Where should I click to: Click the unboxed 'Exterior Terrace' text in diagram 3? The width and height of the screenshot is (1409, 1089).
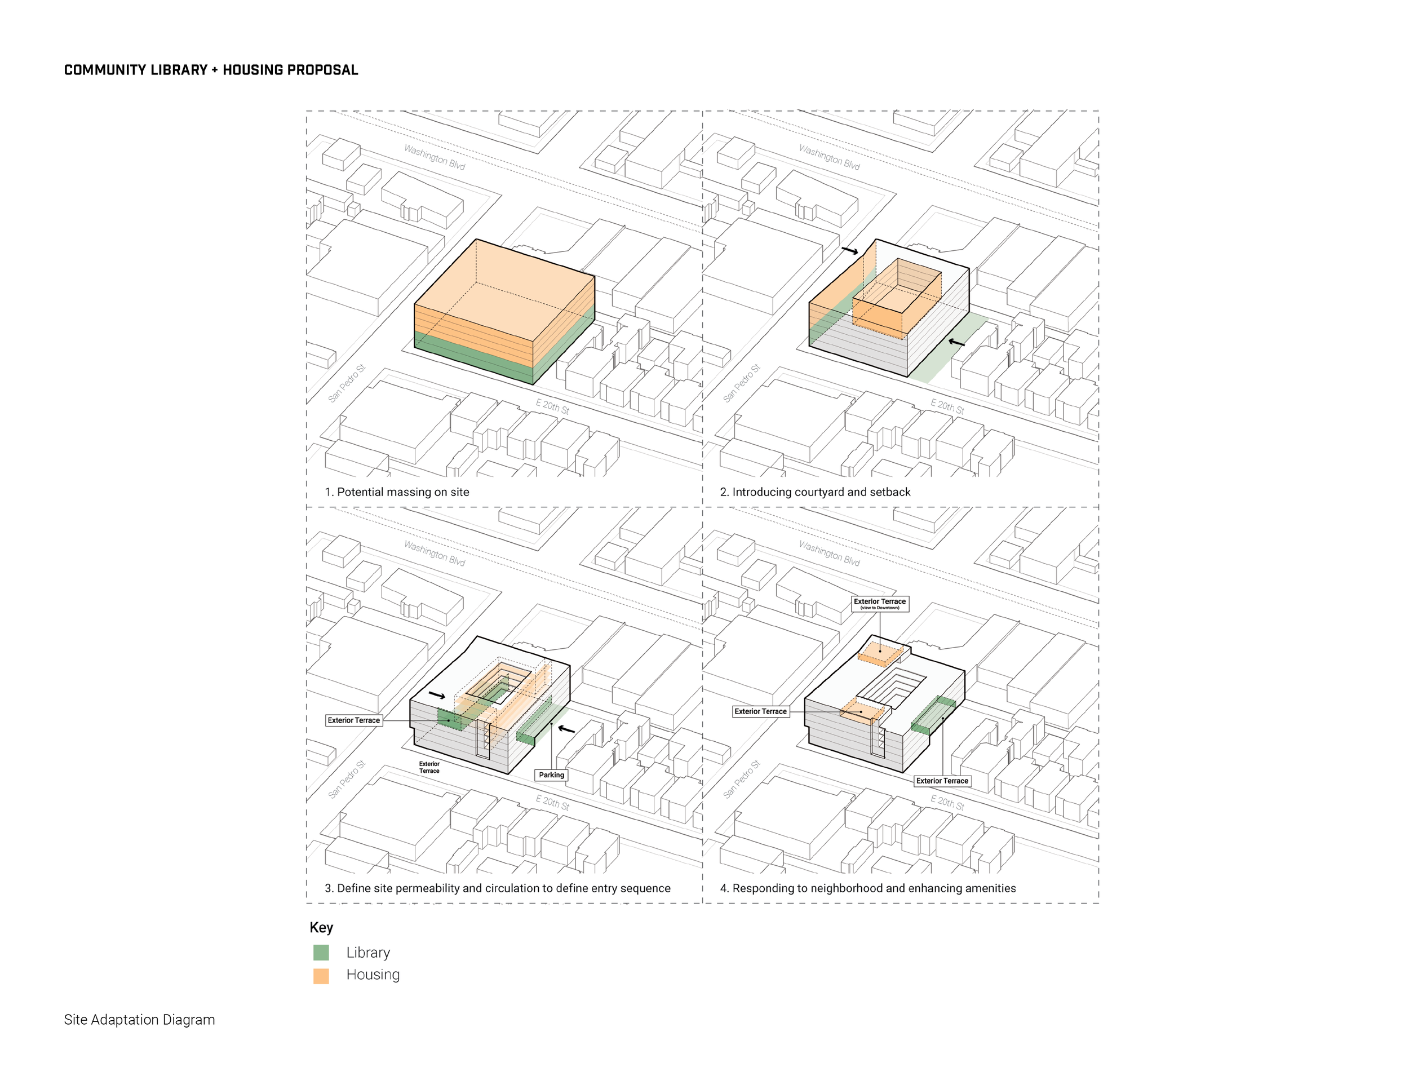(429, 767)
